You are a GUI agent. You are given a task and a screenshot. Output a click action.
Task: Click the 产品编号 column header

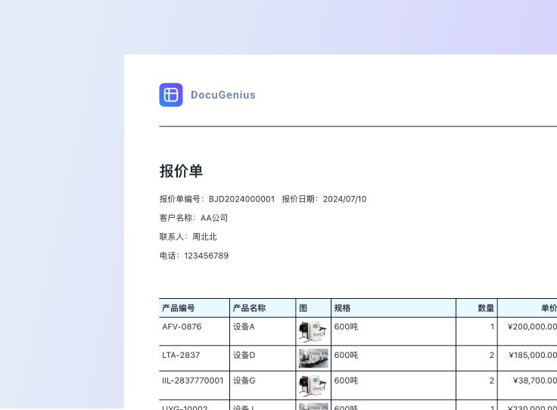click(179, 308)
